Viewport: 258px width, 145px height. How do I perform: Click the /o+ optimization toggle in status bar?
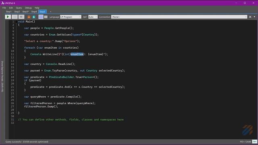(254, 141)
